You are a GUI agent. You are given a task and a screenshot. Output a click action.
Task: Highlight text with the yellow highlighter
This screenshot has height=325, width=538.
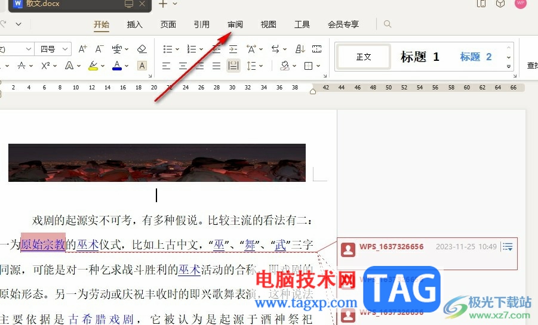pos(93,66)
